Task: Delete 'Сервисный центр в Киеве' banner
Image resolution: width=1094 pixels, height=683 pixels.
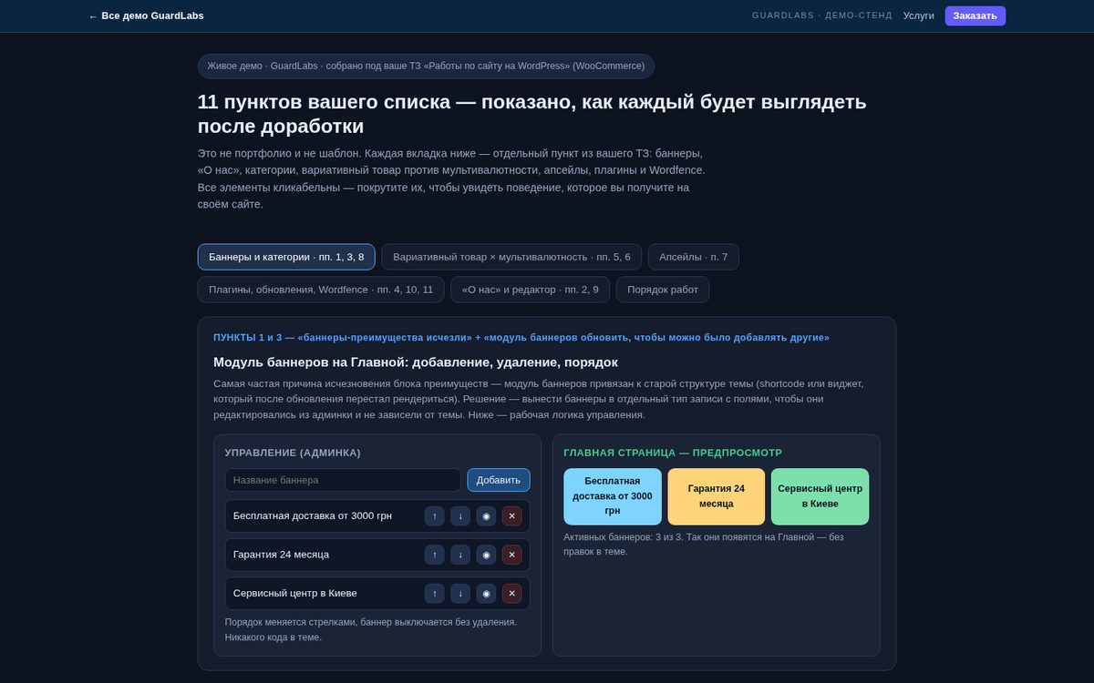Action: coord(511,593)
